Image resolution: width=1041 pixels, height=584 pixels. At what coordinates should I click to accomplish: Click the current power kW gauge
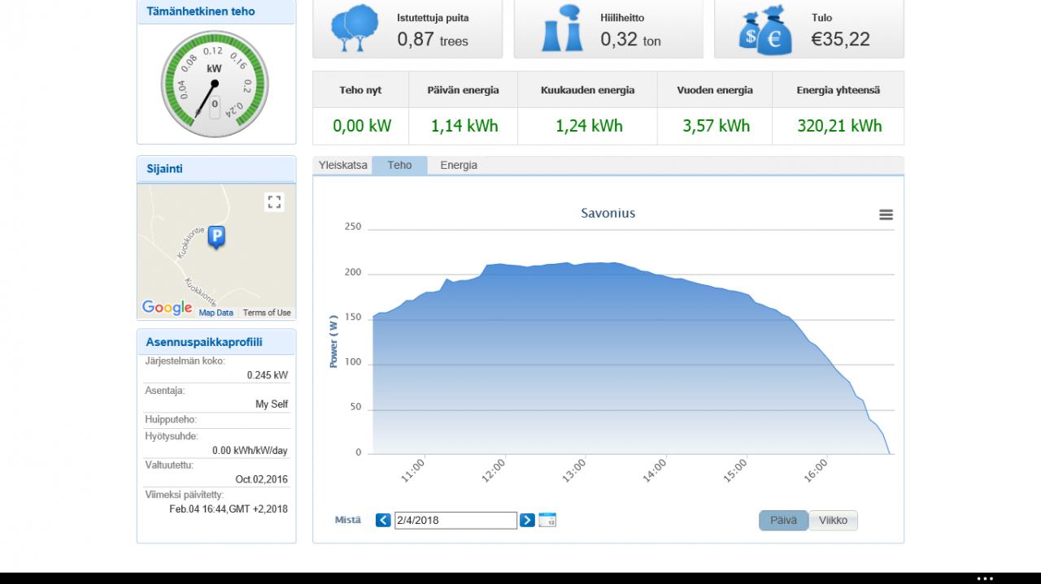point(215,84)
